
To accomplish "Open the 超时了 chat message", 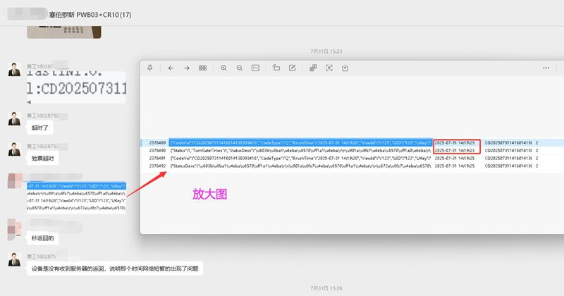I will (x=39, y=128).
